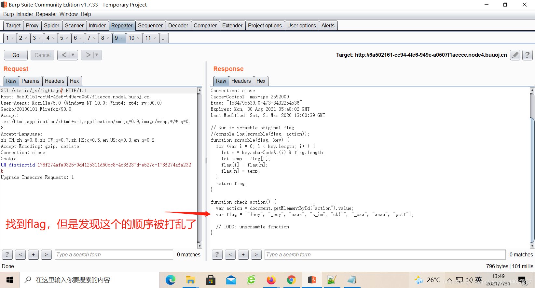
Task: Open the Project options tab
Action: (x=265, y=25)
